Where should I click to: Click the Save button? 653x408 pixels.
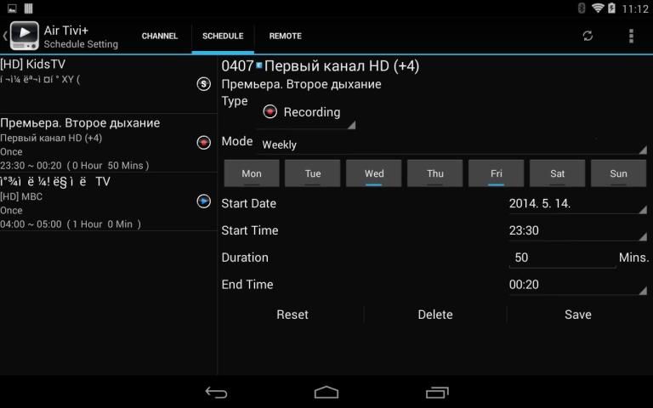[x=577, y=314]
